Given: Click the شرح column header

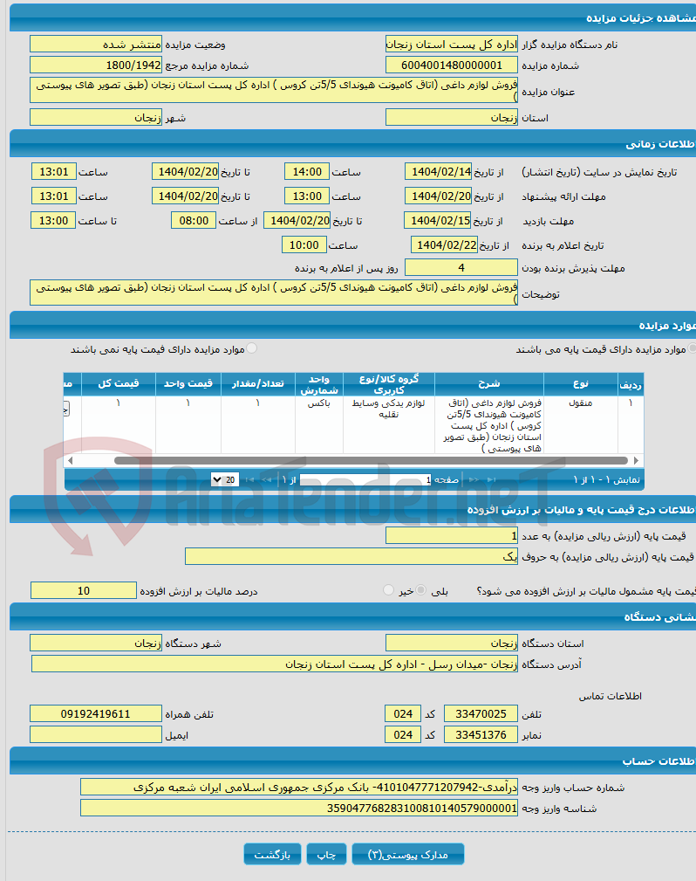Looking at the screenshot, I should pos(489,384).
